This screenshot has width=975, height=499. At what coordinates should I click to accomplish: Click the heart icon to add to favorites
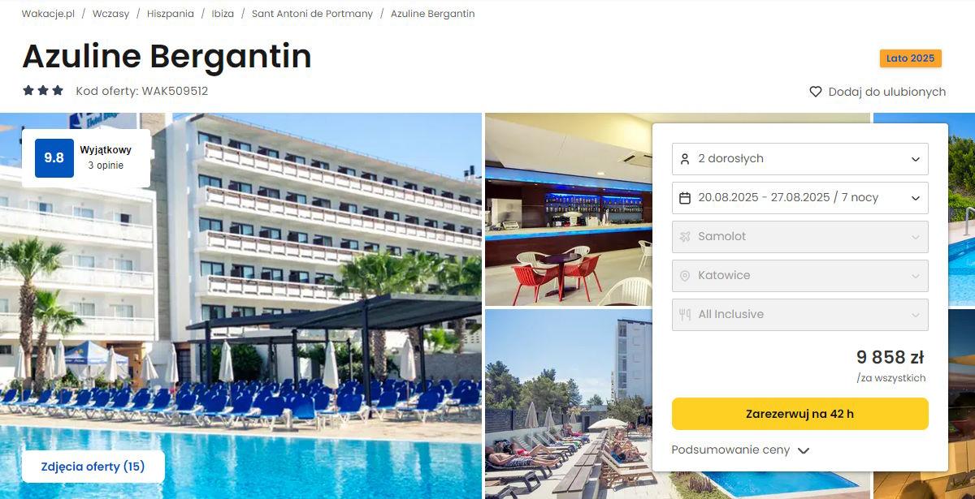[816, 92]
